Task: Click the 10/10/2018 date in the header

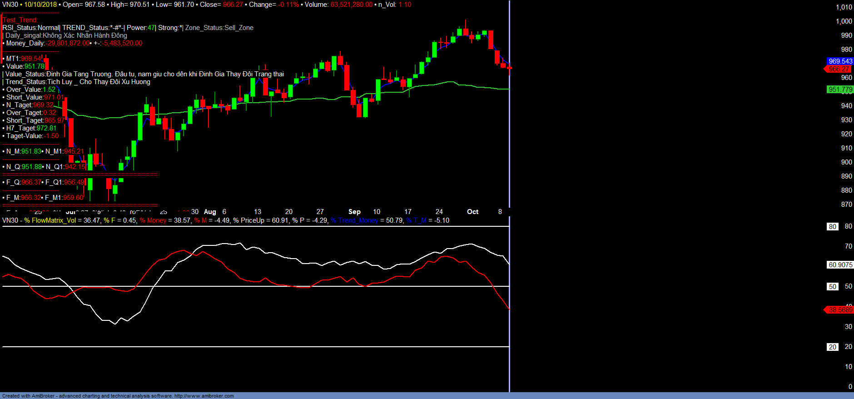Action: click(x=40, y=5)
